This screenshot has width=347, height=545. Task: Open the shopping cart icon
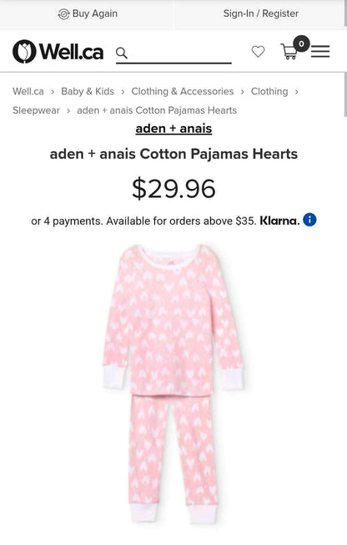[x=289, y=52]
